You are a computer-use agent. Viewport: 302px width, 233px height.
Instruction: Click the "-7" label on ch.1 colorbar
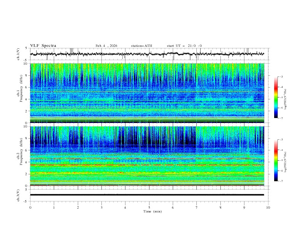pyautogui.click(x=281, y=118)
